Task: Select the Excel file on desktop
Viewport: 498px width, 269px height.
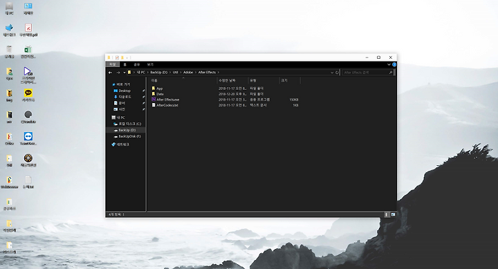Action: [28, 52]
